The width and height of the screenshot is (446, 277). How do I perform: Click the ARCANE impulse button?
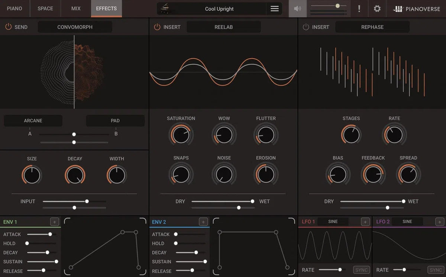[33, 120]
